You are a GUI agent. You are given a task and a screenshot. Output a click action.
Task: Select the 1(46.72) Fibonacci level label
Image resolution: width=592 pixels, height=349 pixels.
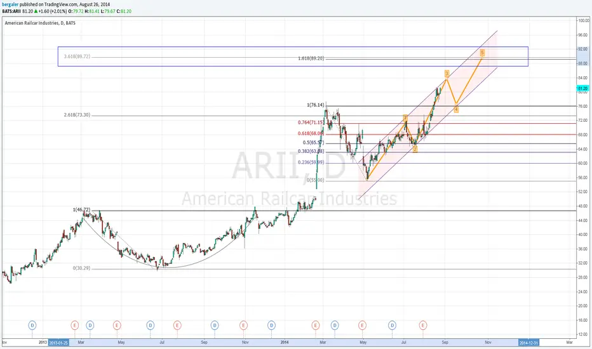81,209
